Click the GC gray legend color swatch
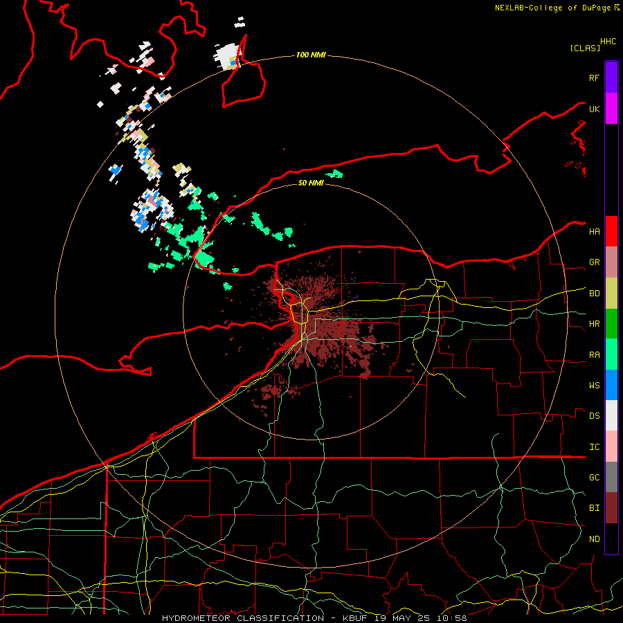This screenshot has width=623, height=623. [x=611, y=477]
